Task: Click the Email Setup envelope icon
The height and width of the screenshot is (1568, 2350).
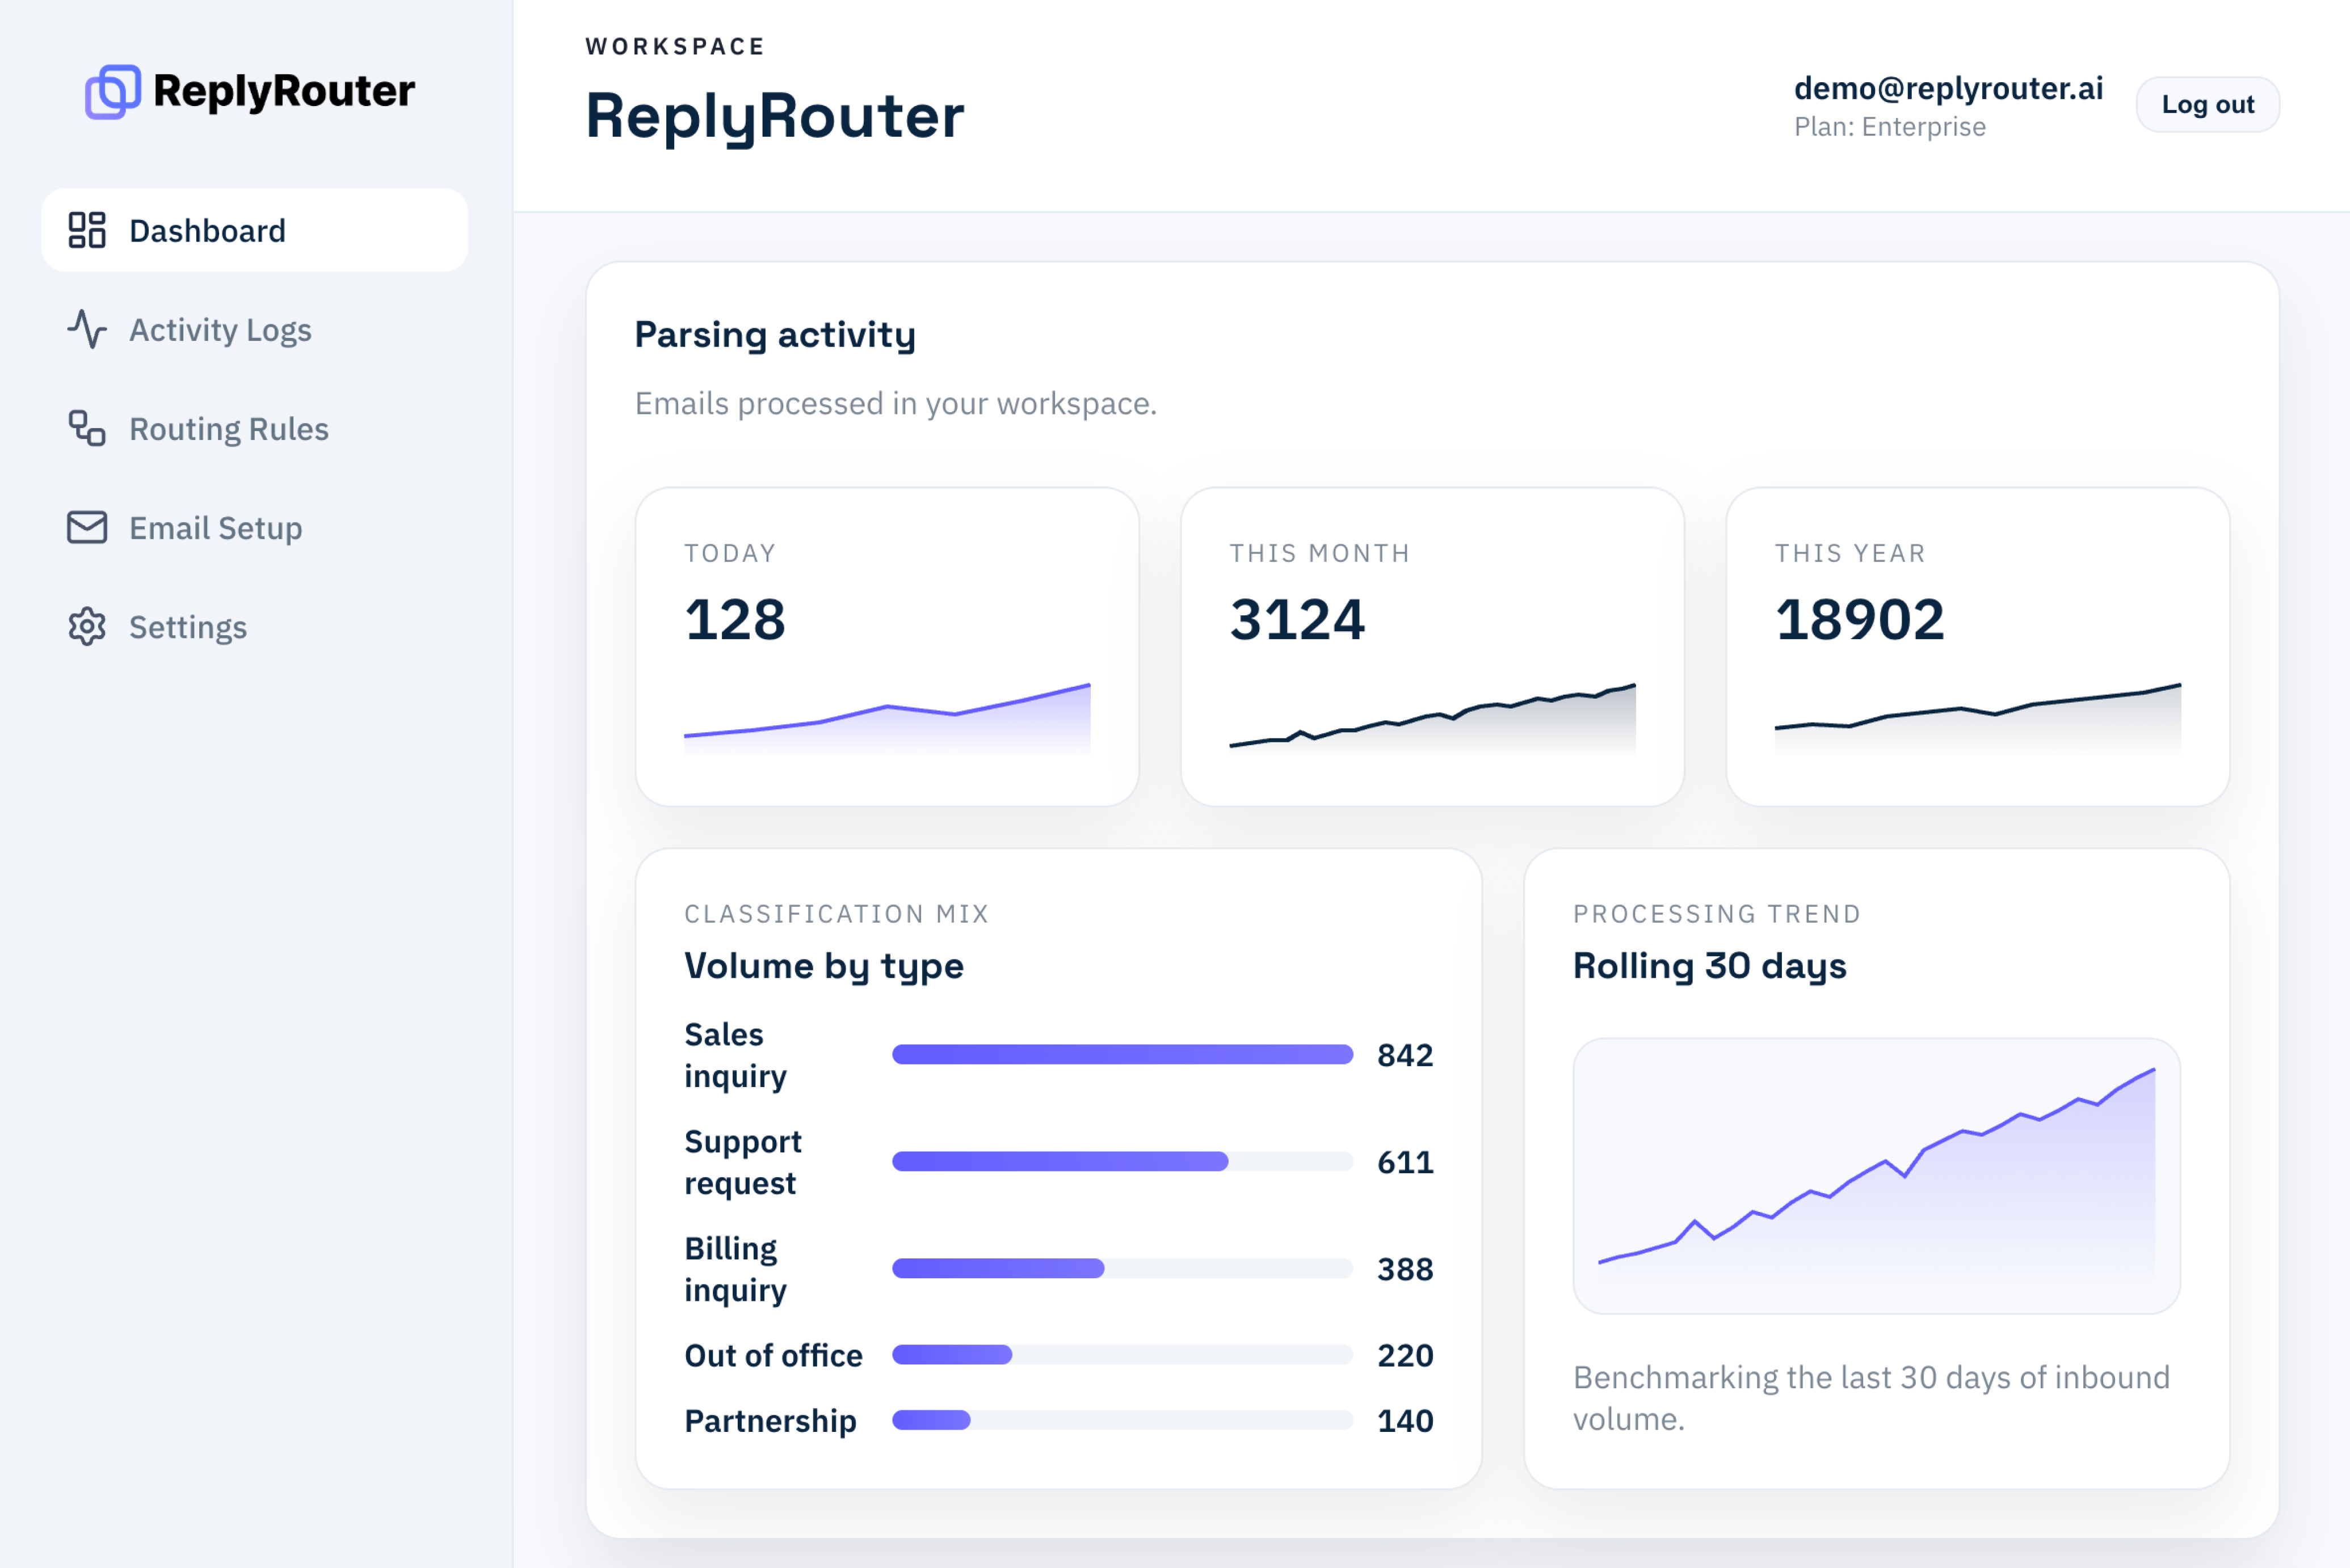Action: (87, 527)
